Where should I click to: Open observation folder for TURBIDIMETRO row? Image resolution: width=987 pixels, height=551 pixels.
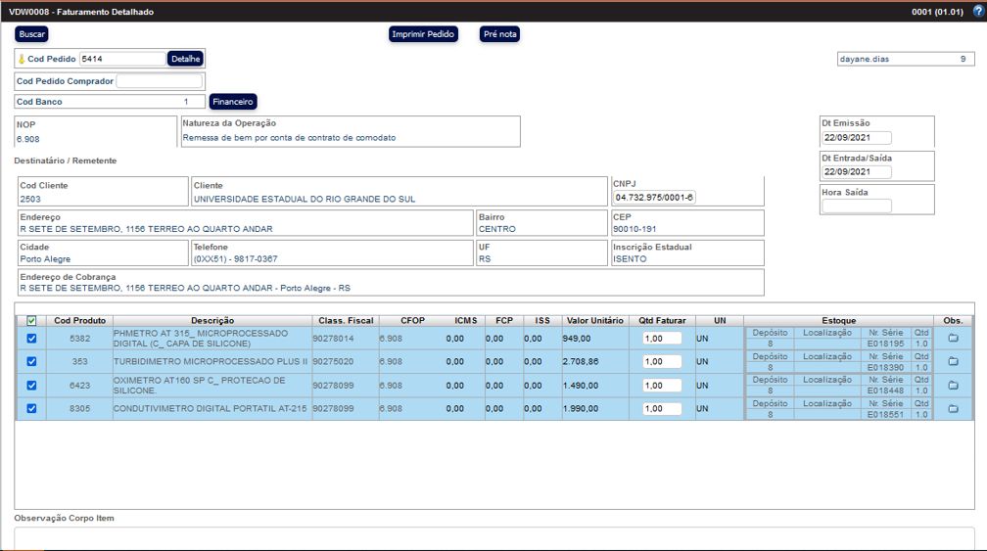pos(953,362)
